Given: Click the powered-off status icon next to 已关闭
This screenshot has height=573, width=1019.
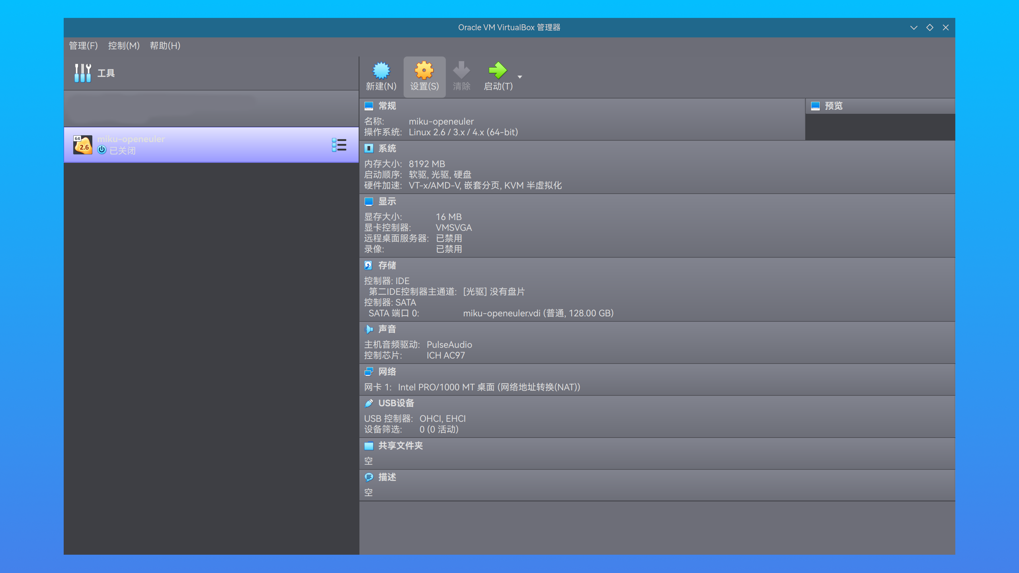Looking at the screenshot, I should click(102, 150).
